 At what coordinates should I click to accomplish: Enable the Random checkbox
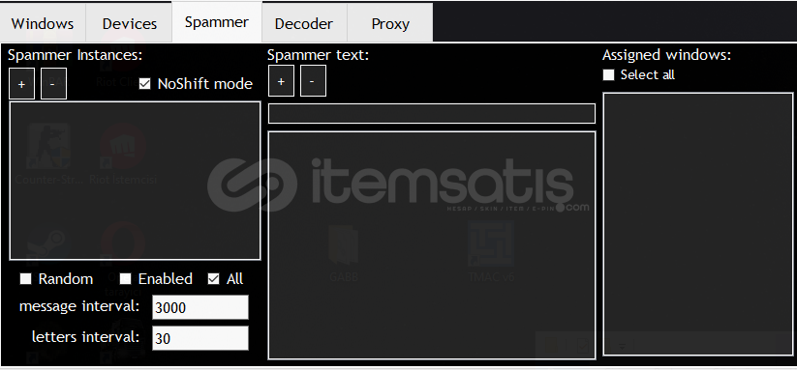25,279
